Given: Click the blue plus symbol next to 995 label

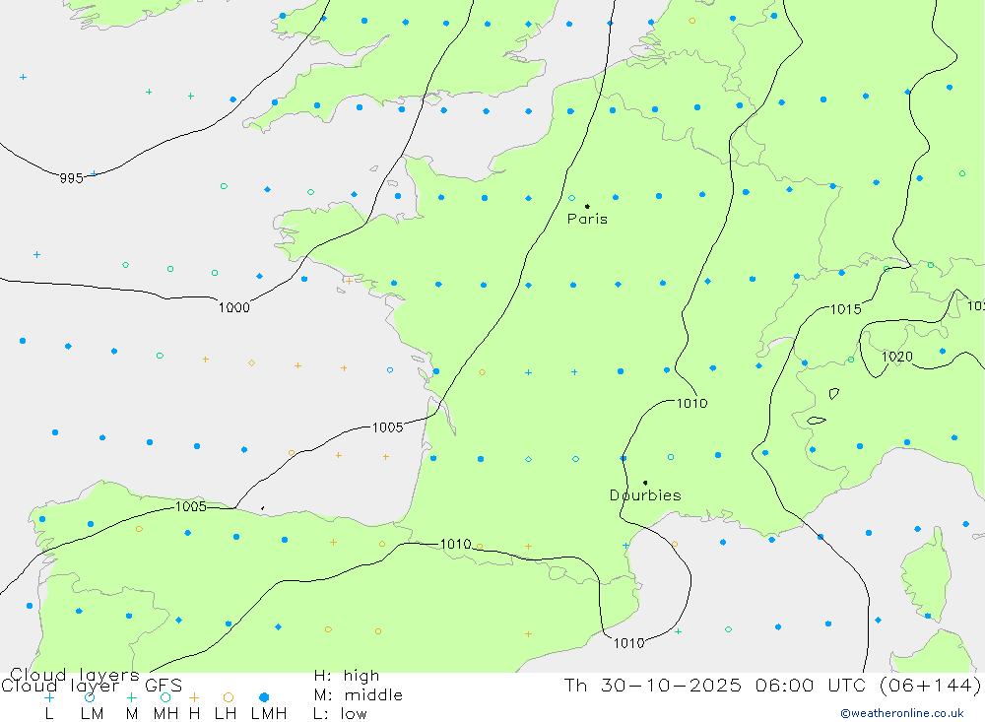Looking at the screenshot, I should pos(94,173).
